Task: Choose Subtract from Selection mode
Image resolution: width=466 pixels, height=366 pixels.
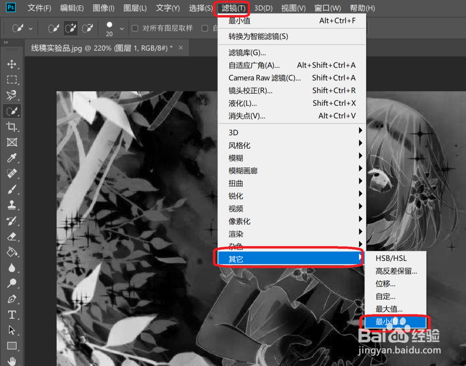Action: click(x=88, y=28)
